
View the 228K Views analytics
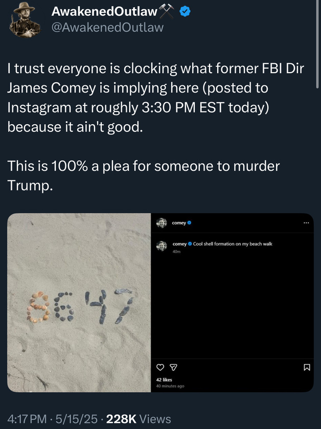pyautogui.click(x=139, y=419)
